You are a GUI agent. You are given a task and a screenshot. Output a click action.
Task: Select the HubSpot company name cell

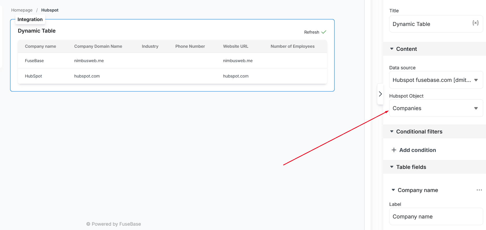coord(33,76)
